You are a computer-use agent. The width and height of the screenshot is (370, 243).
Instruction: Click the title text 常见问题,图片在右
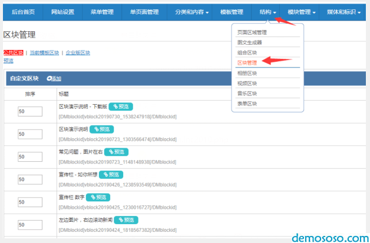[x=81, y=152]
